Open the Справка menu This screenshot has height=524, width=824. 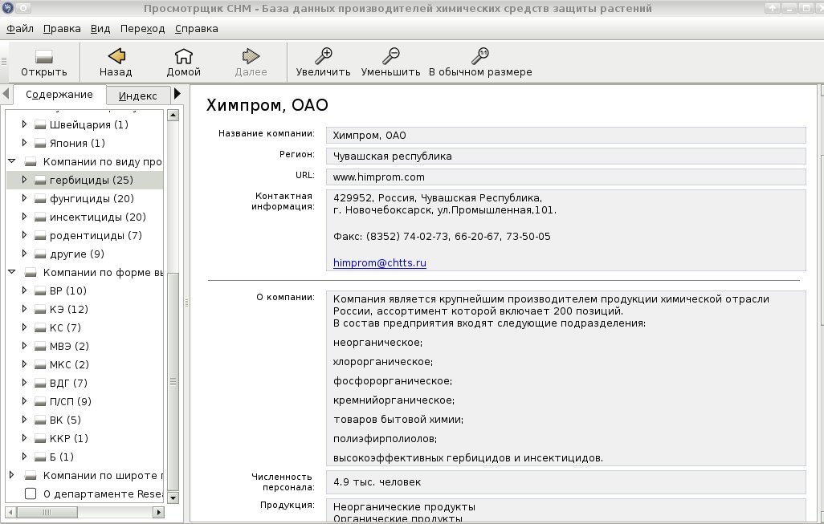coord(197,29)
